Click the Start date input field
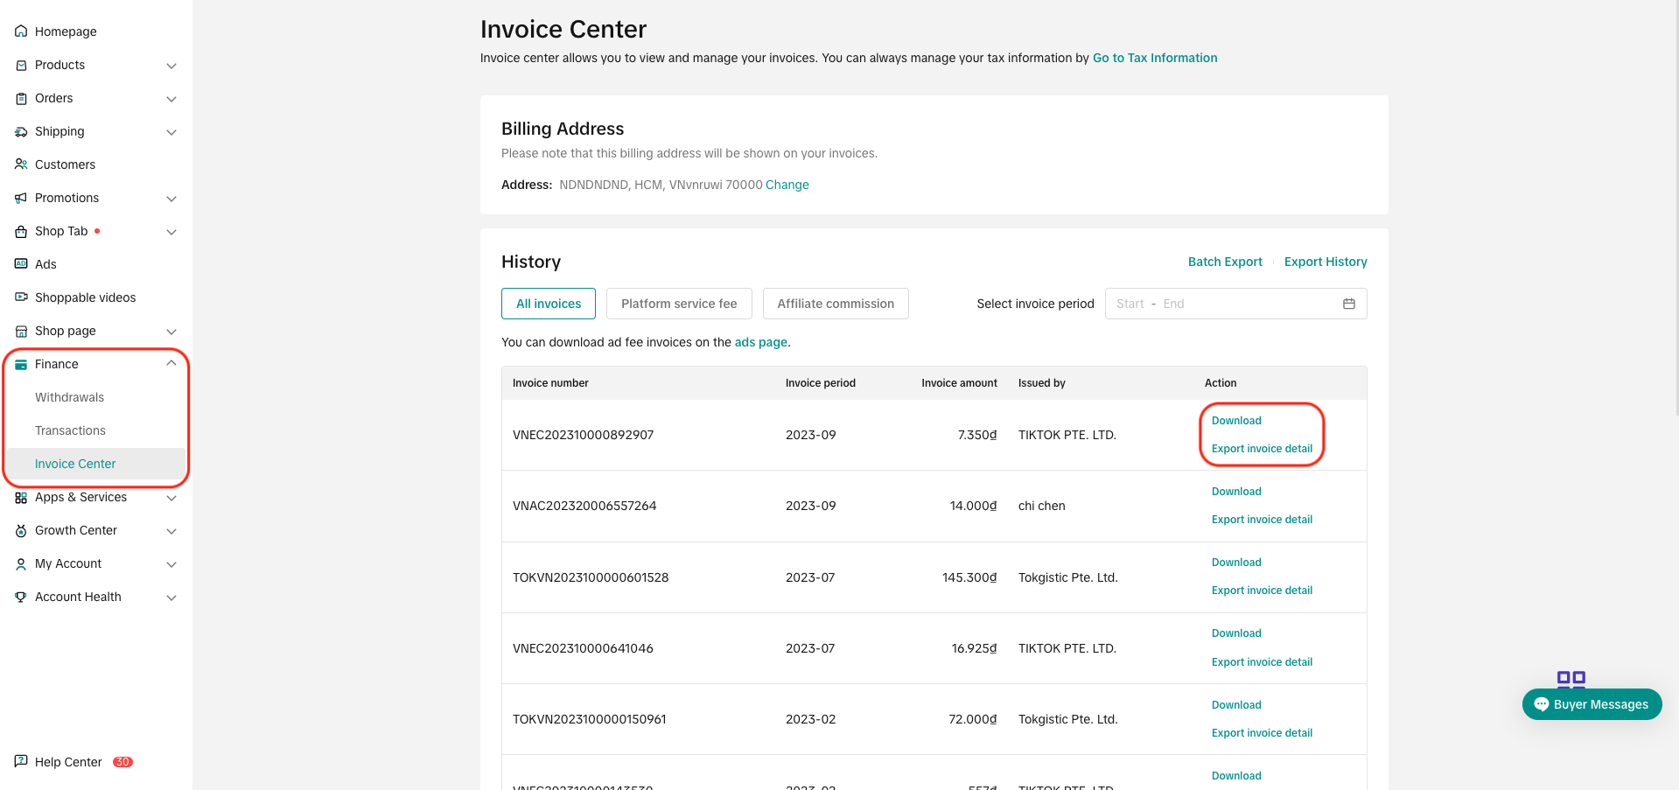Viewport: 1679px width, 790px height. (x=1130, y=304)
